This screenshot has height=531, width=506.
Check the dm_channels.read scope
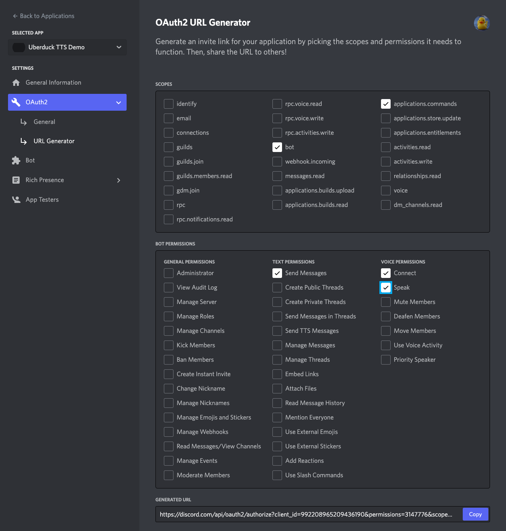tap(386, 205)
